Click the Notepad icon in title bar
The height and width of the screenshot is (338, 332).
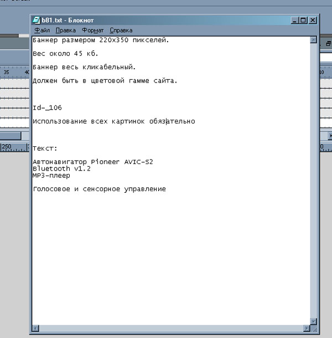[36, 21]
